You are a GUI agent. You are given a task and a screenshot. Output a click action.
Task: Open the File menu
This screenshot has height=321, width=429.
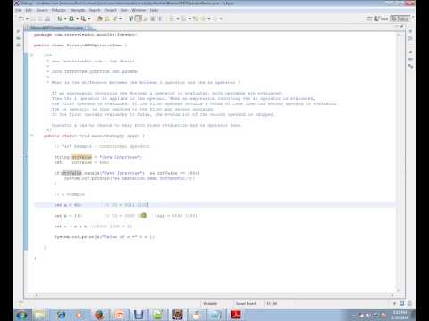[x=19, y=10]
